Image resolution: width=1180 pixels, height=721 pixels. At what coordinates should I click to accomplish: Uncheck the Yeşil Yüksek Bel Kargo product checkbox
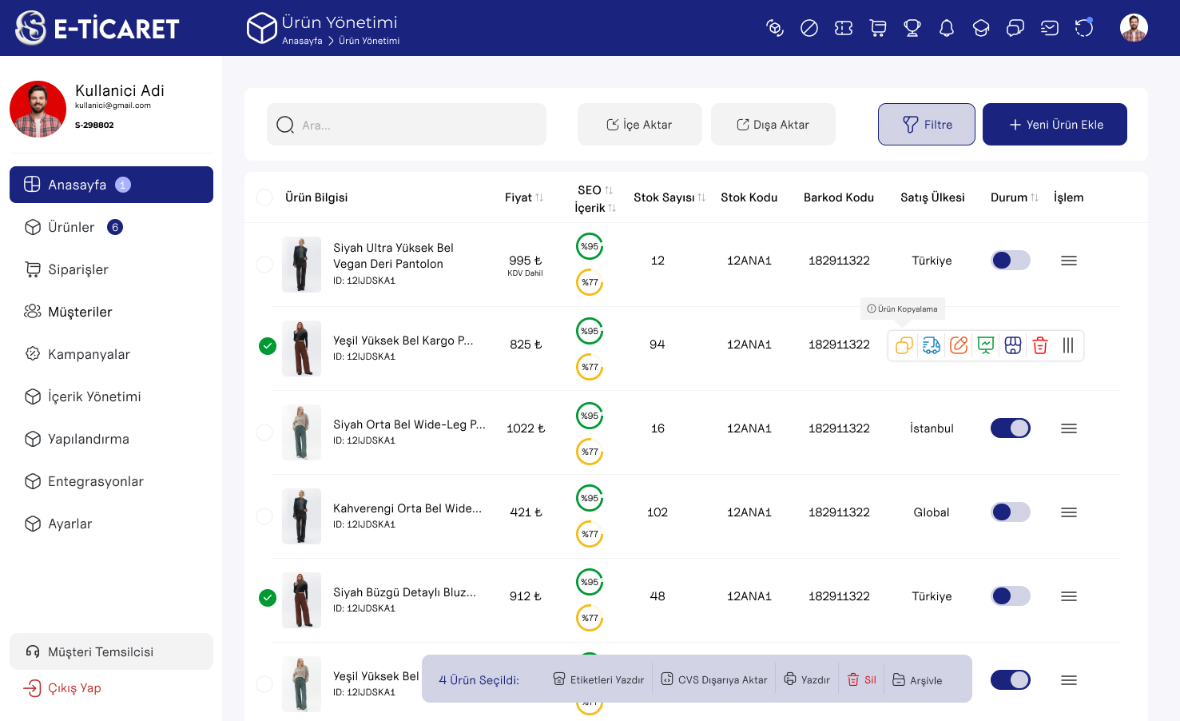coord(268,345)
